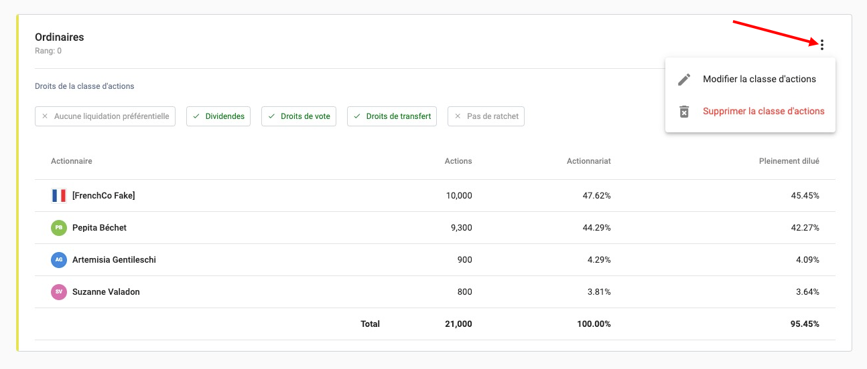The width and height of the screenshot is (867, 369).
Task: Click the Aucune liquidation préférentielle chip
Action: tap(105, 116)
